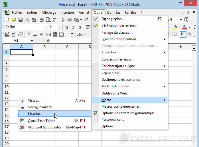Click the Visual Basic Editor menu icon

[22, 121]
